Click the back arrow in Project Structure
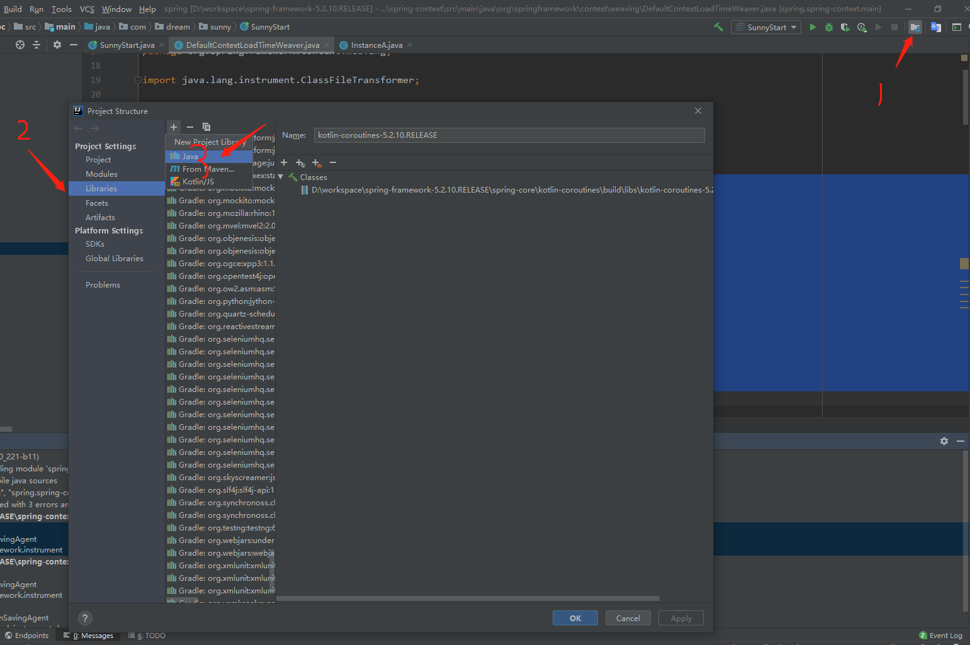 pos(78,128)
